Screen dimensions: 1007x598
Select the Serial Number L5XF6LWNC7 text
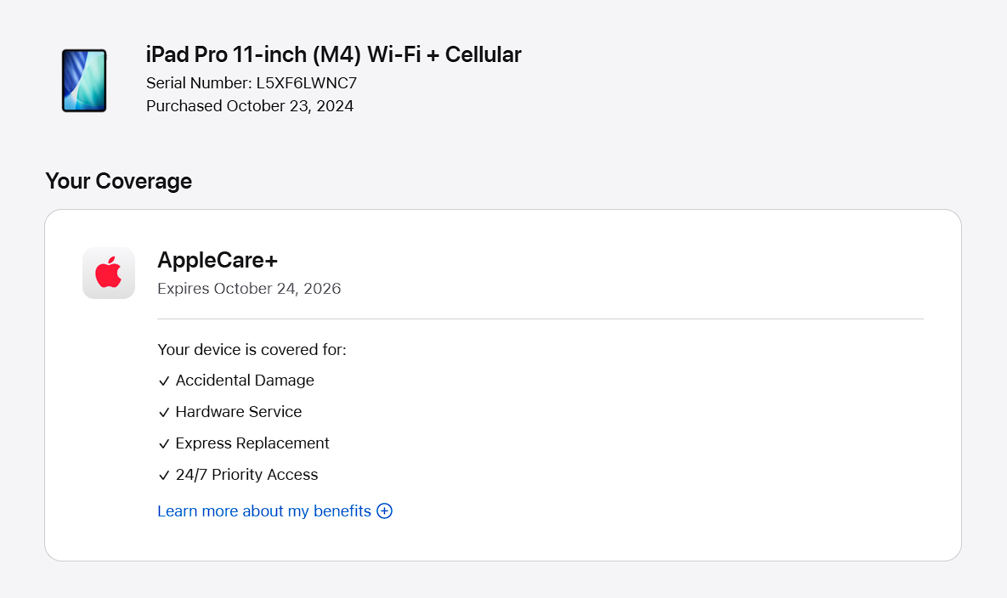click(x=252, y=83)
